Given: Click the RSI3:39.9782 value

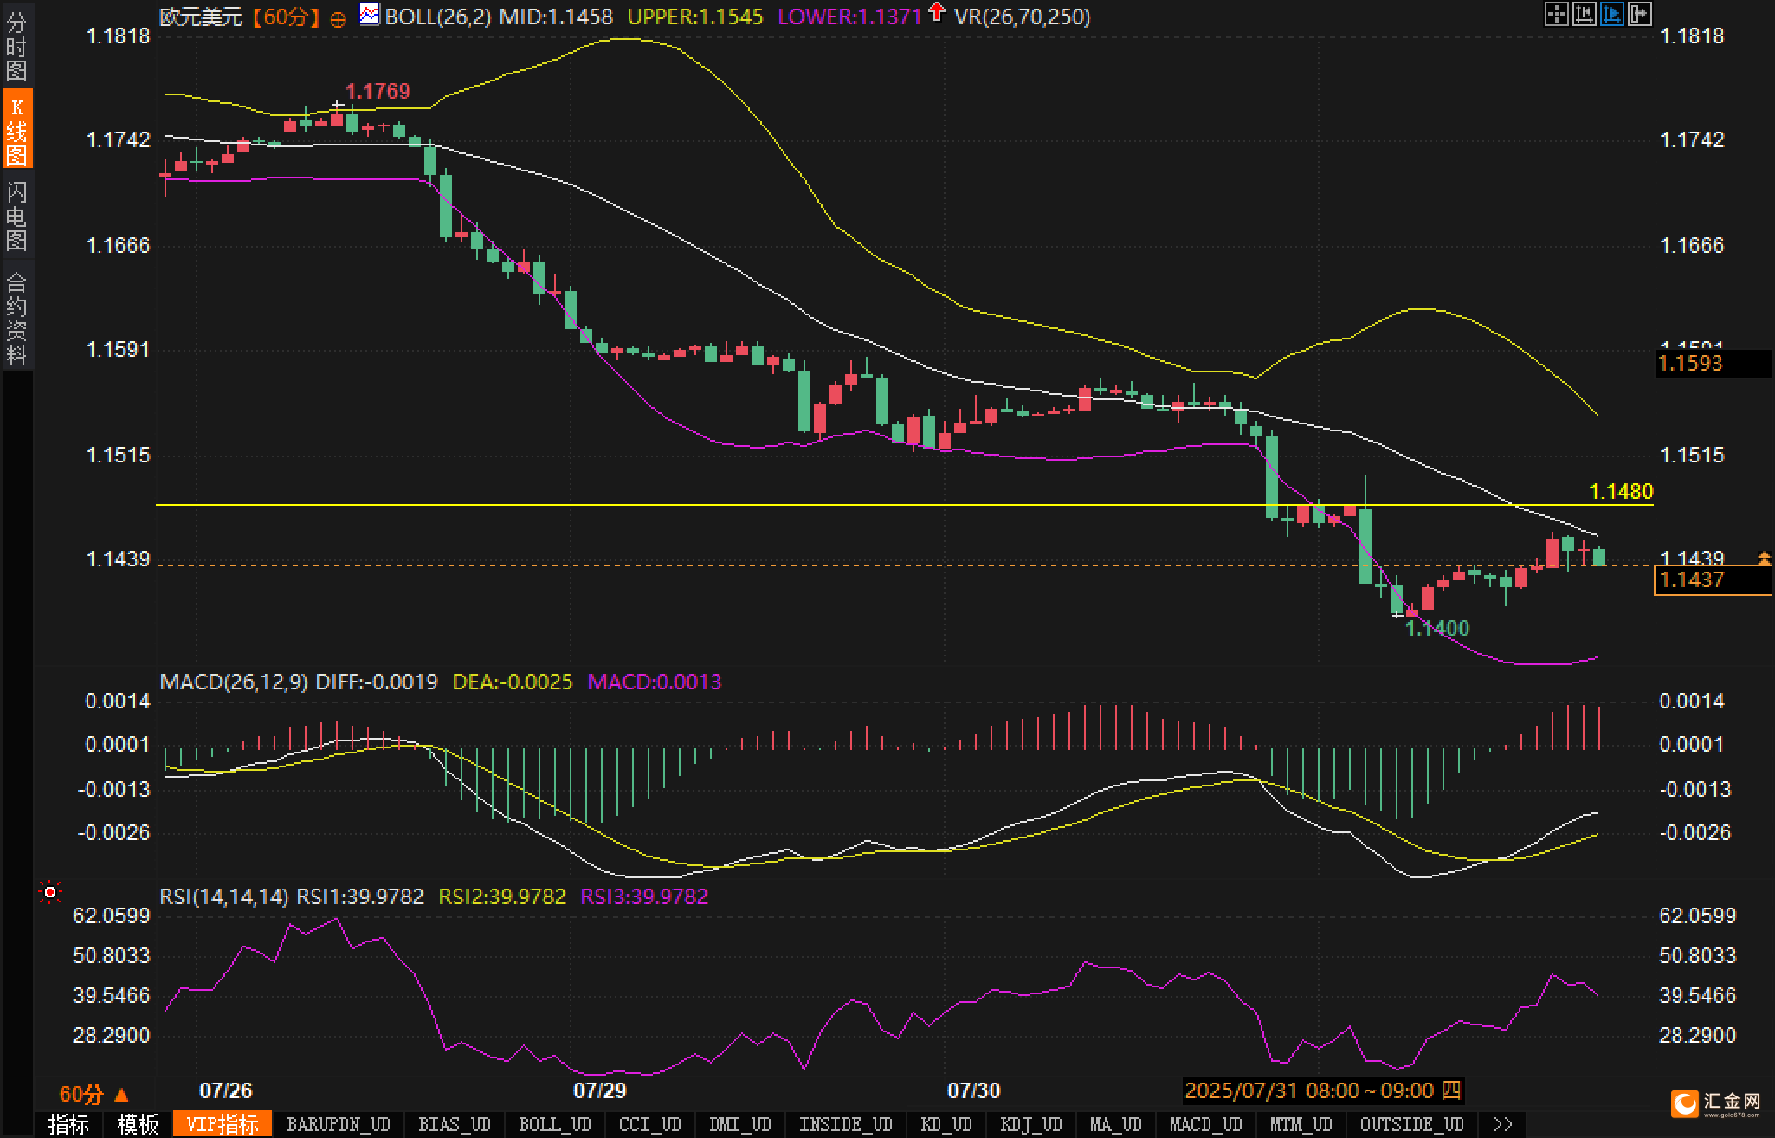Looking at the screenshot, I should [x=644, y=896].
